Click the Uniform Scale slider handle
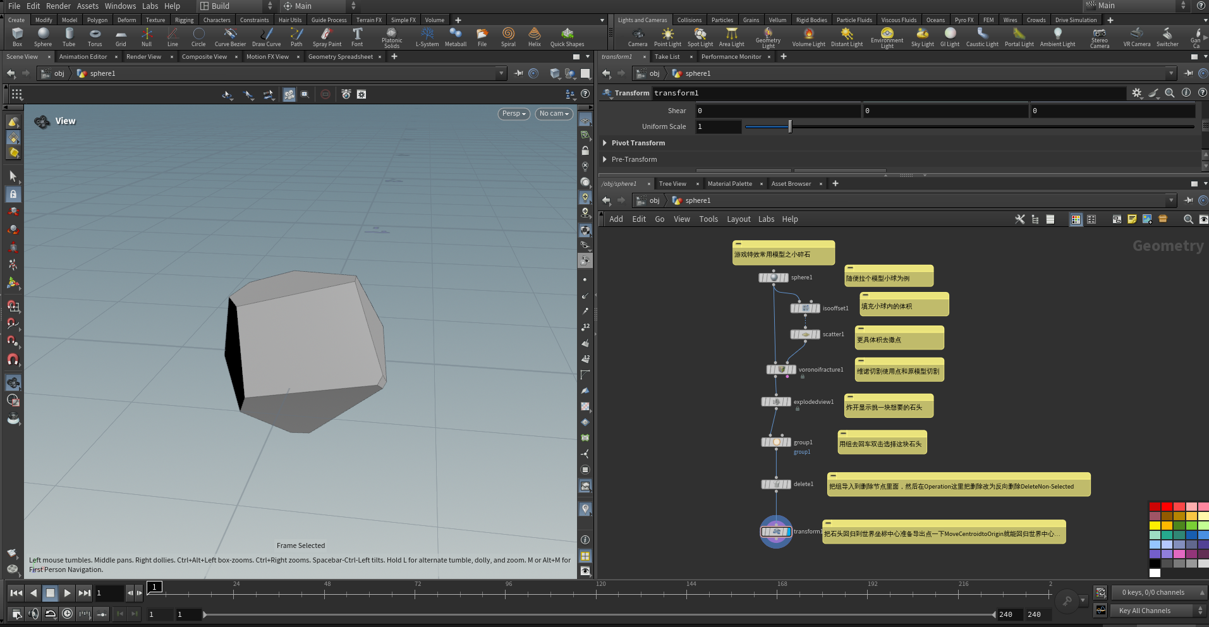Screen dimensions: 1209x627 (x=790, y=127)
